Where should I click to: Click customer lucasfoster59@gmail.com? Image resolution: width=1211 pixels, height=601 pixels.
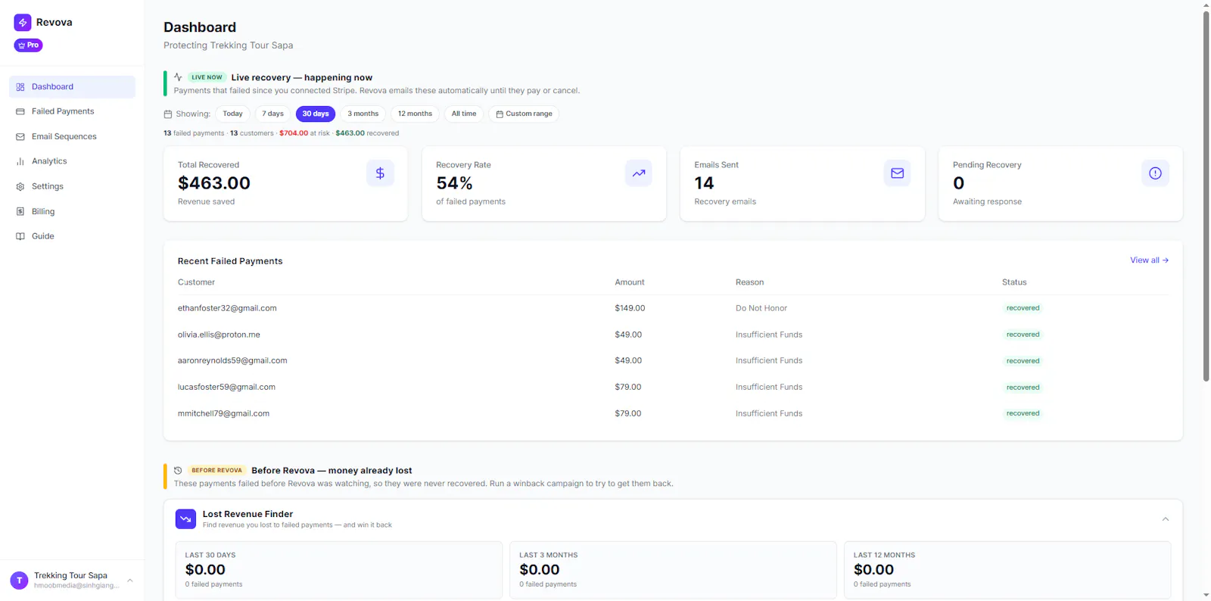coord(226,388)
